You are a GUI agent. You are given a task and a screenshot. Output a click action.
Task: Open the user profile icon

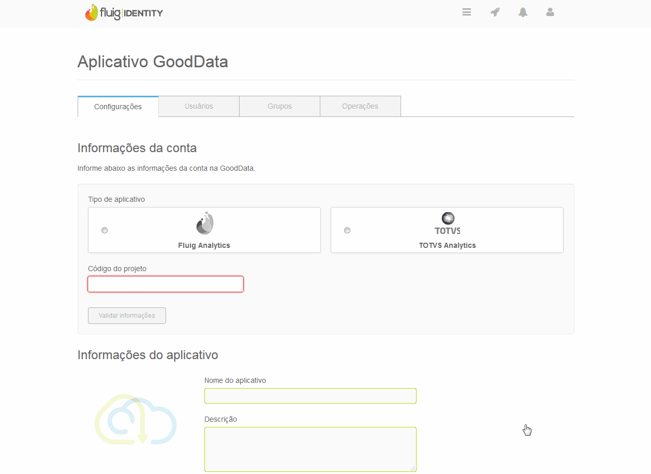[x=550, y=12]
